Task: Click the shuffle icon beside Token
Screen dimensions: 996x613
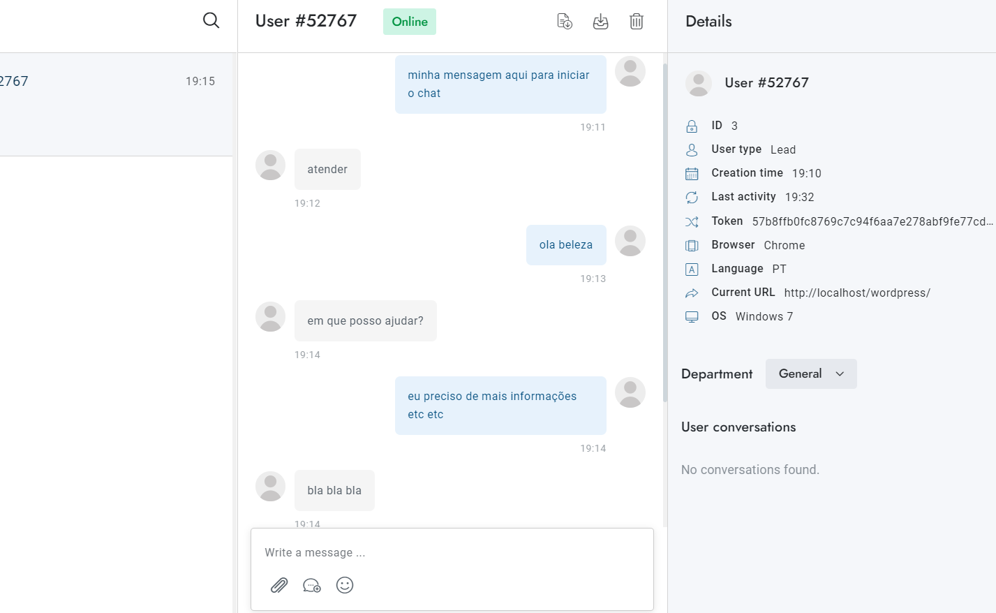Action: [x=692, y=221]
